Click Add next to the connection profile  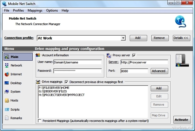(138, 38)
